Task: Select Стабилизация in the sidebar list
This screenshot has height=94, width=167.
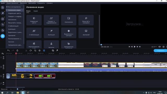Action: tap(13, 26)
